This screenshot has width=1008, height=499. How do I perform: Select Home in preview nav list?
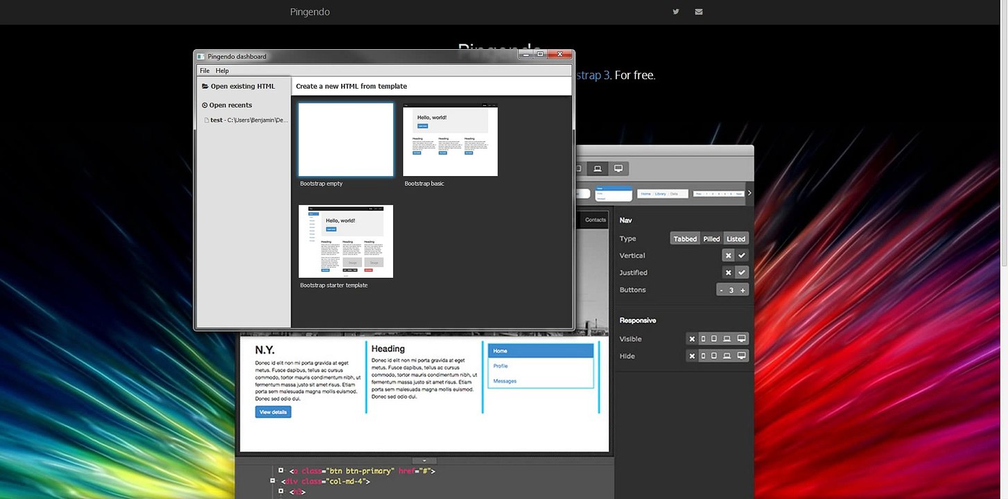click(x=541, y=351)
